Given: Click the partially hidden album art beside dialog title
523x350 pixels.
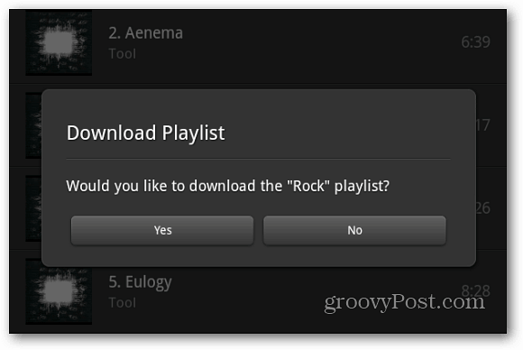Looking at the screenshot, I should tap(33, 125).
